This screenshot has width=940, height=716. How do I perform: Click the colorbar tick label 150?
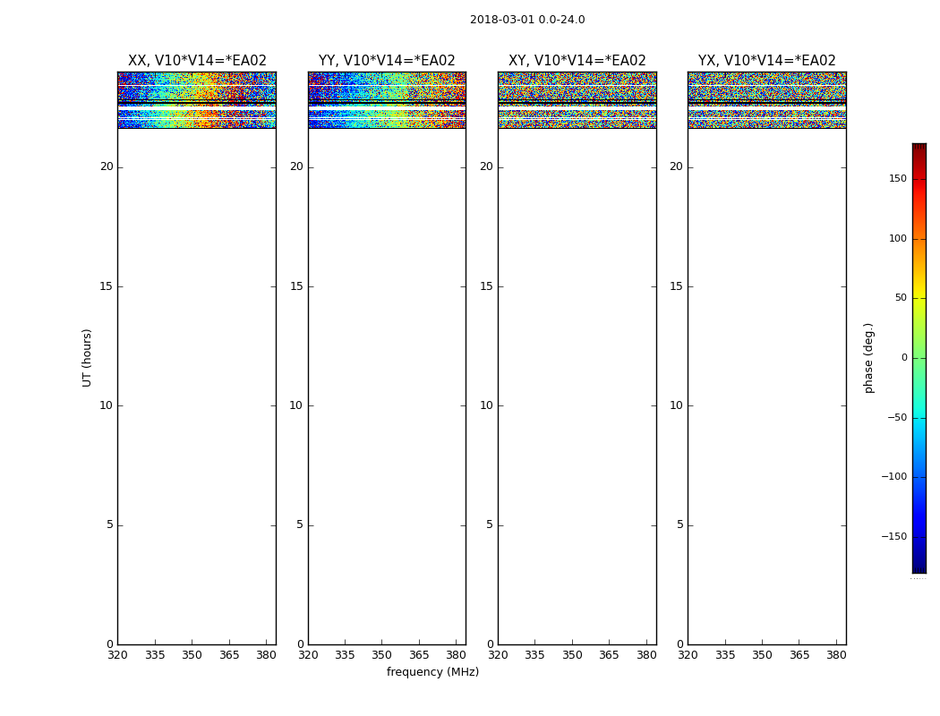tap(897, 179)
